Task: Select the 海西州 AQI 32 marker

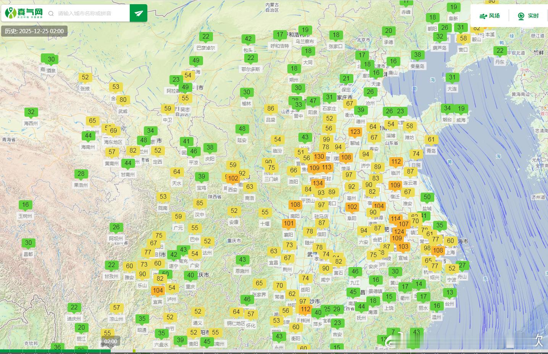Action: 31,113
